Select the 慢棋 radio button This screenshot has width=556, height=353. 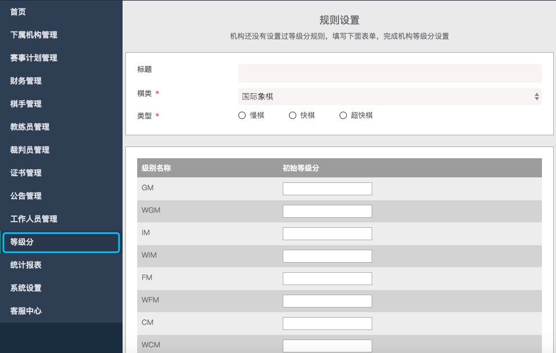pyautogui.click(x=242, y=116)
